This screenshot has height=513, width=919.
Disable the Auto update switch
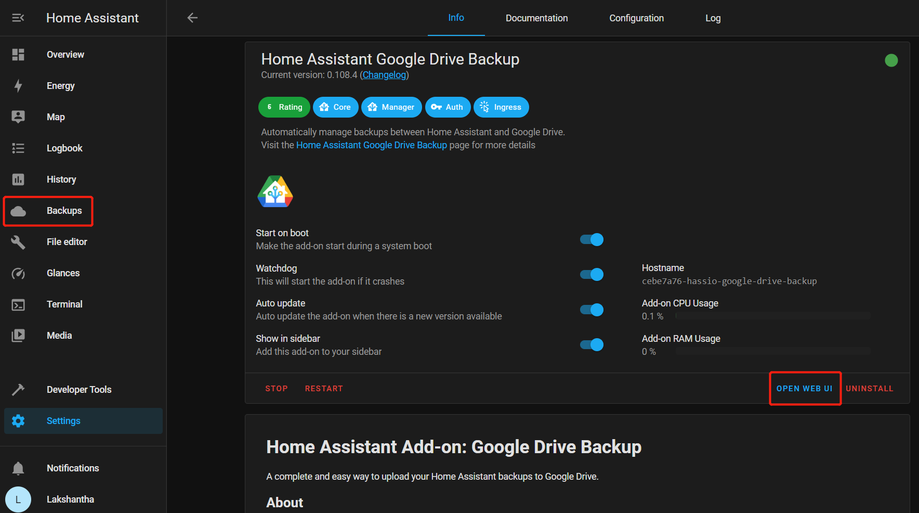pyautogui.click(x=592, y=310)
